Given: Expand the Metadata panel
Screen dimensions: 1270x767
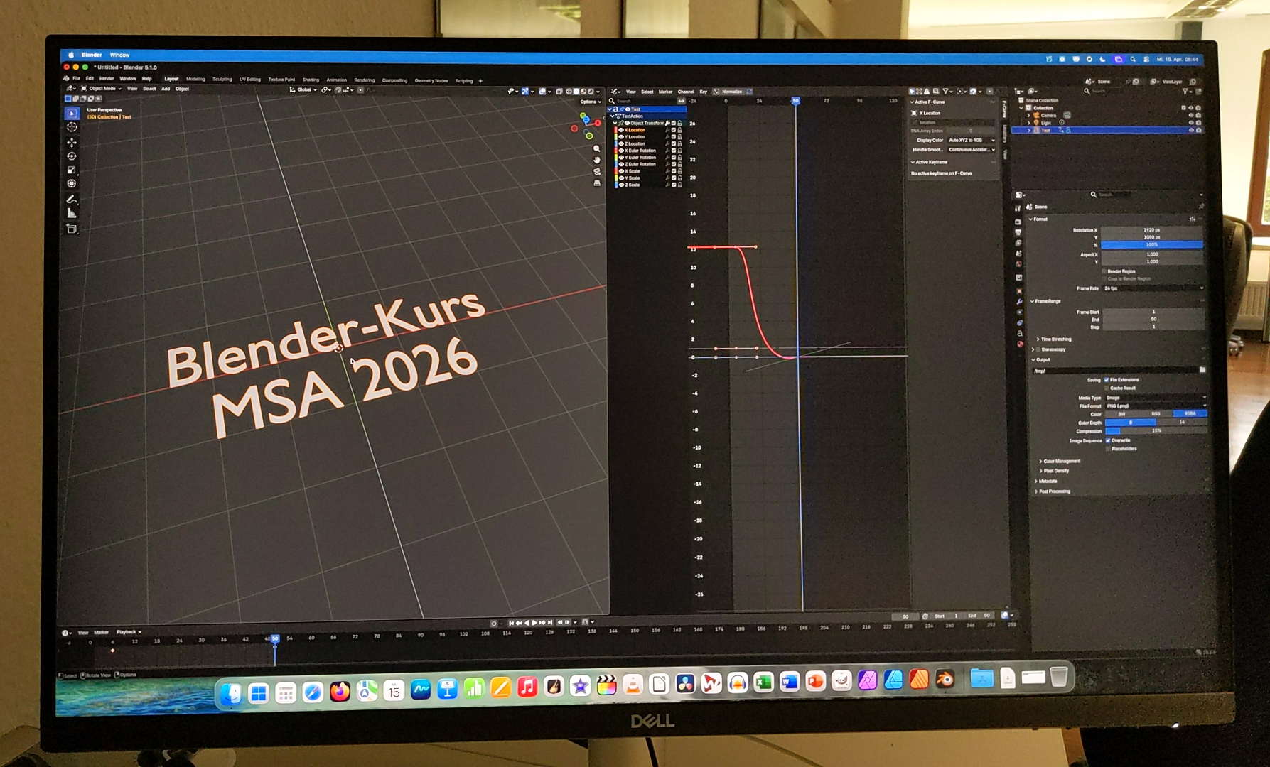Looking at the screenshot, I should (1045, 482).
